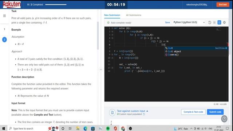Fold code at line 10
The width and height of the screenshot is (233, 131).
point(112,58)
